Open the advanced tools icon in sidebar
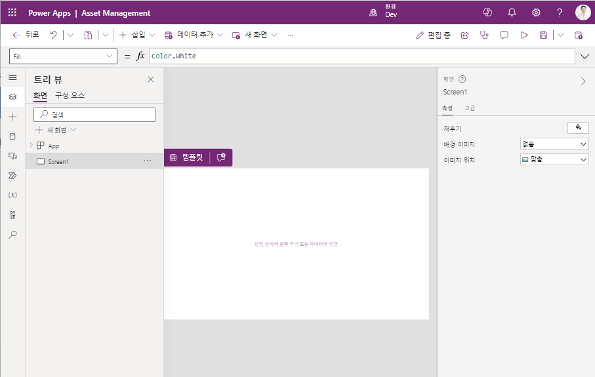 click(x=12, y=215)
